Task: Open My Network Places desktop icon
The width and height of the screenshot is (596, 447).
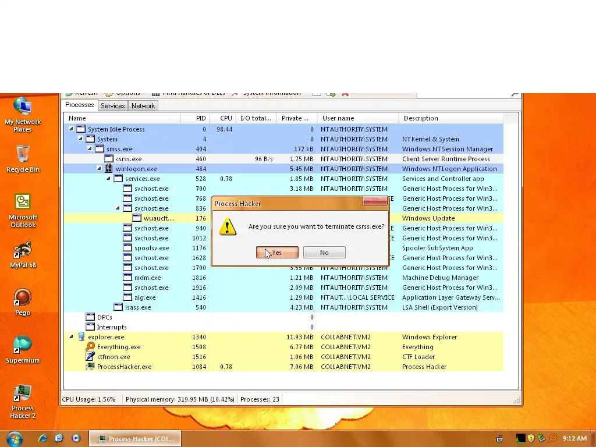Action: click(x=23, y=115)
